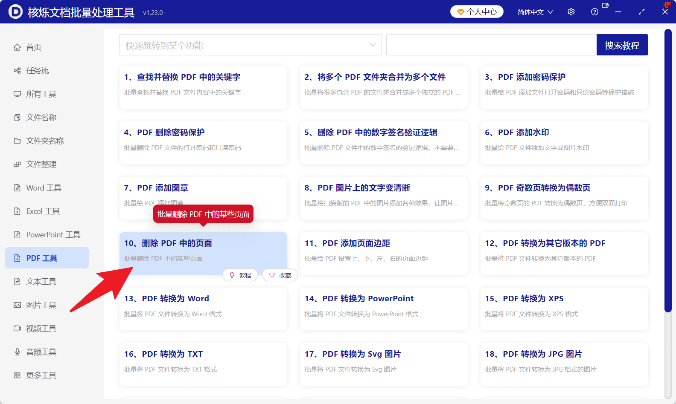
Task: Click the PowerPoint document icon in sidebar
Action: (17, 234)
